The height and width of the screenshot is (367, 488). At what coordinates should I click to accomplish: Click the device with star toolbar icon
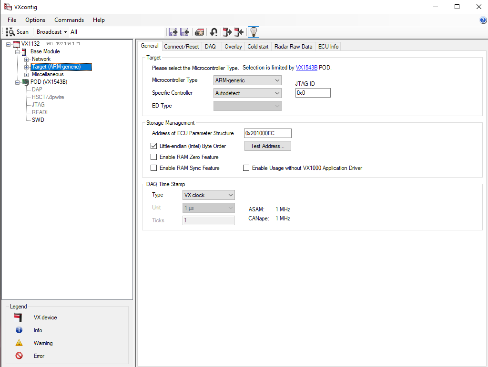coord(200,32)
